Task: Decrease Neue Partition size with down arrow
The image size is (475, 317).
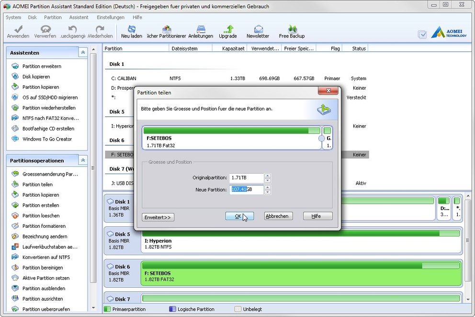Action: 267,192
